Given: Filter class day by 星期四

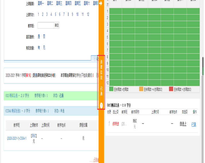Looking at the screenshot, I should pyautogui.click(x=68, y=3).
